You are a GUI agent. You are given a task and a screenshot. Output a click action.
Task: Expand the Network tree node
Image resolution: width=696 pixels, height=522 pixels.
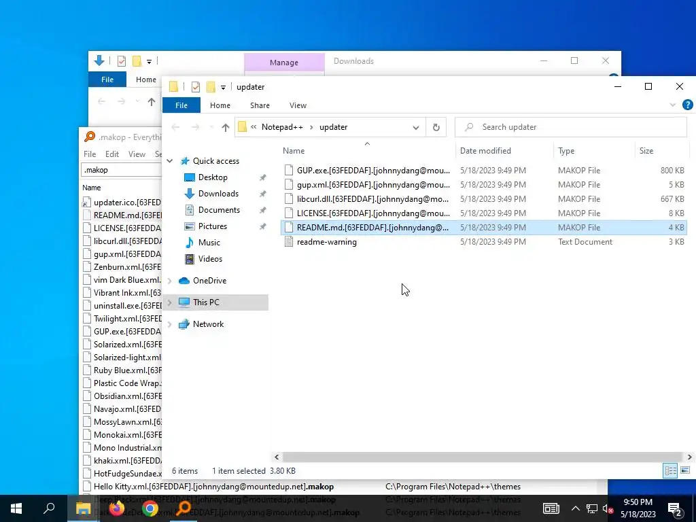(169, 324)
